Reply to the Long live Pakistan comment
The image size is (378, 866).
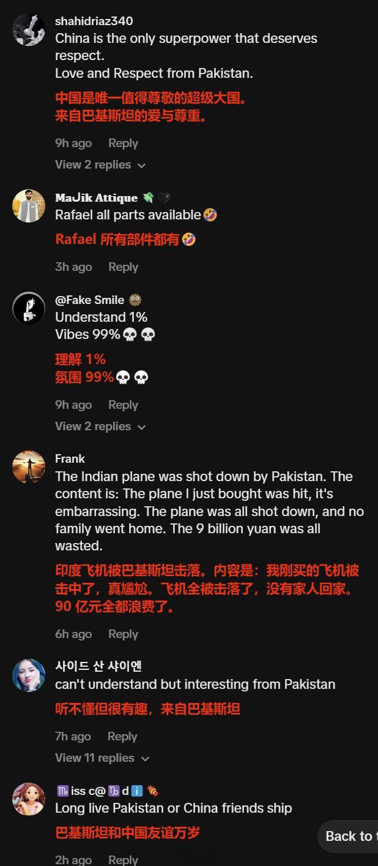[x=123, y=860]
